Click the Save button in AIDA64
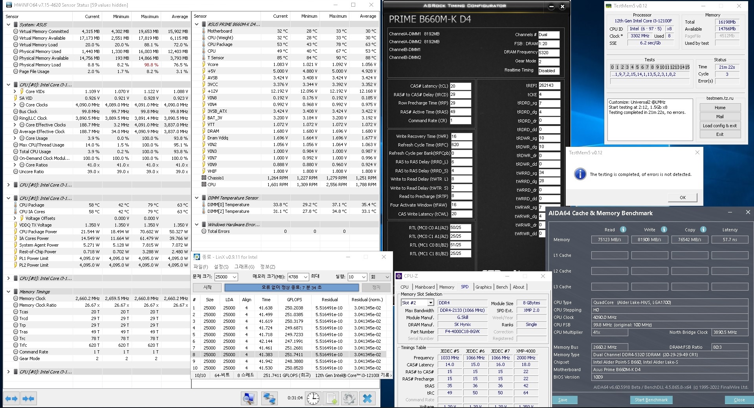 [563, 400]
